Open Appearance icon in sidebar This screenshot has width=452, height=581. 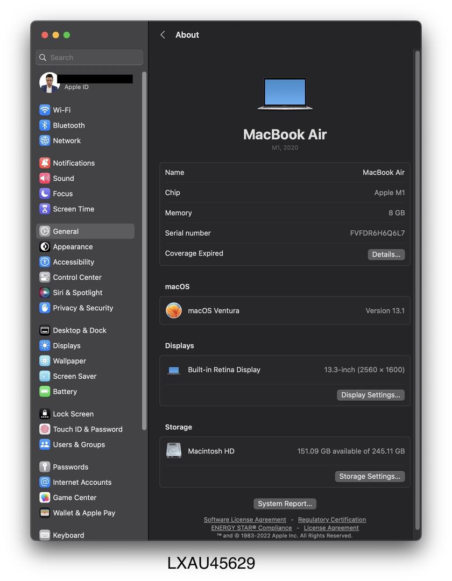point(45,246)
